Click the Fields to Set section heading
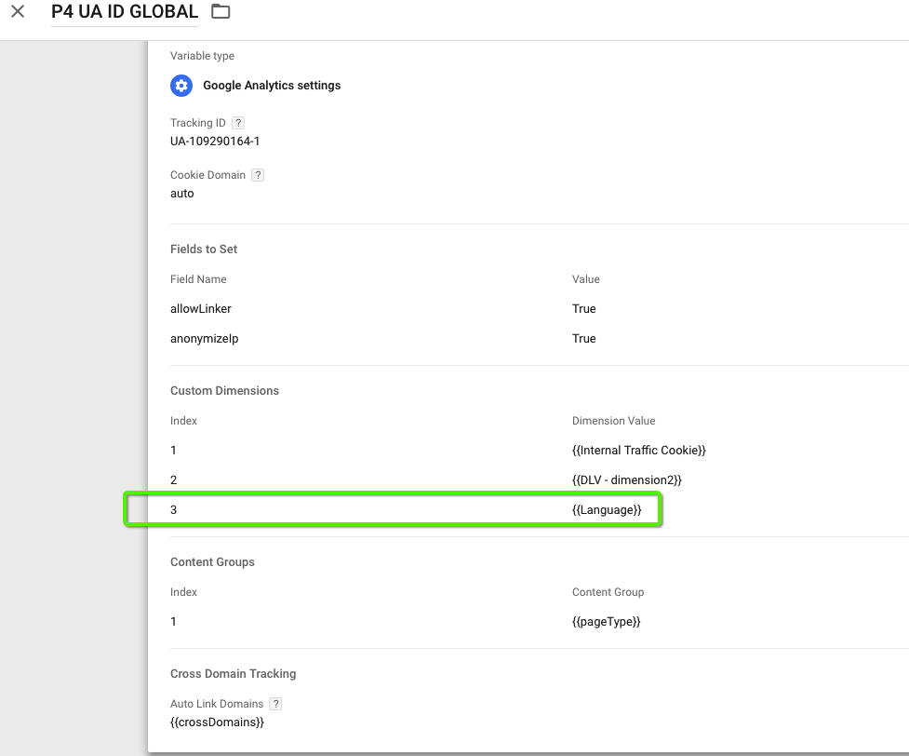The width and height of the screenshot is (909, 756). 204,249
